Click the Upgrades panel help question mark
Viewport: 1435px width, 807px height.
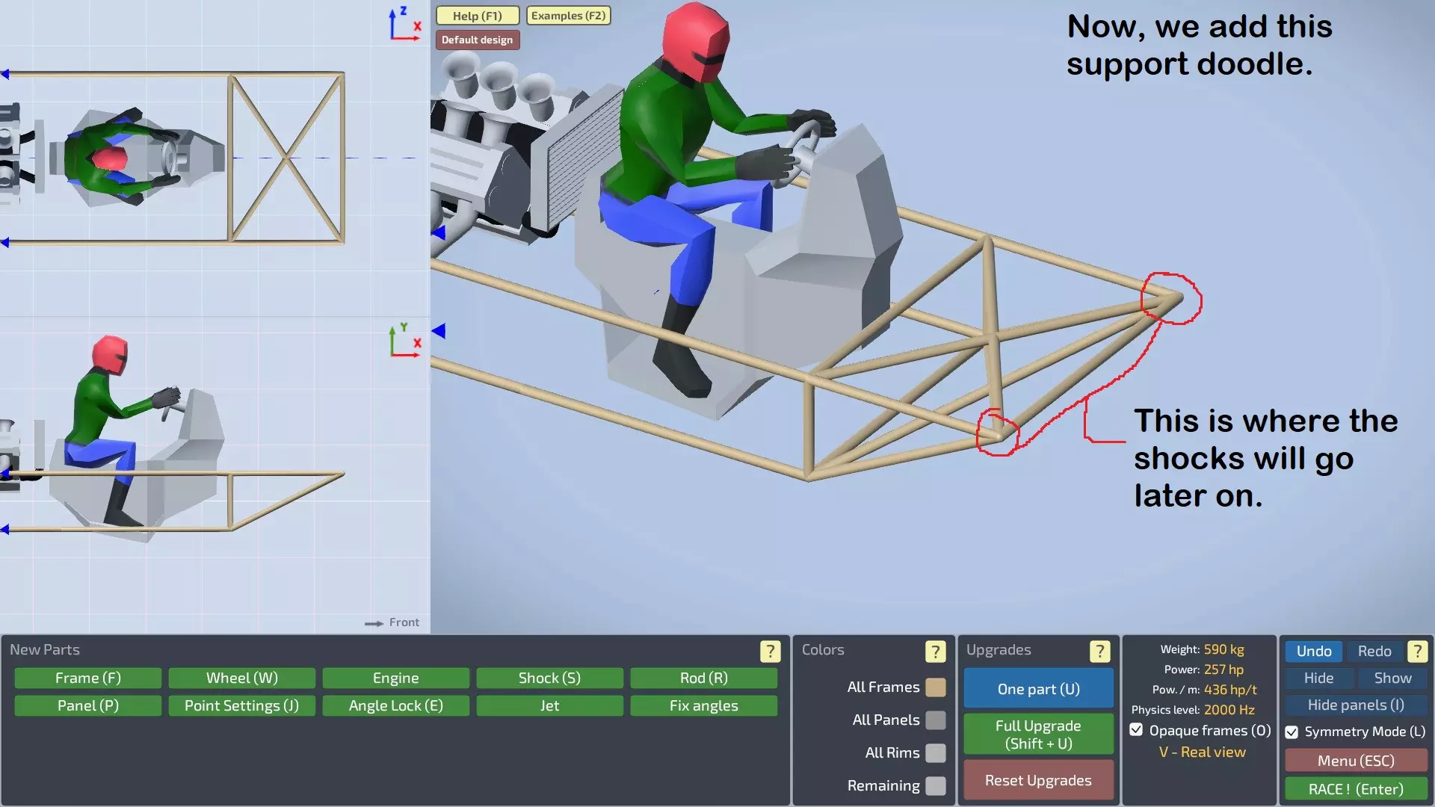click(1099, 651)
